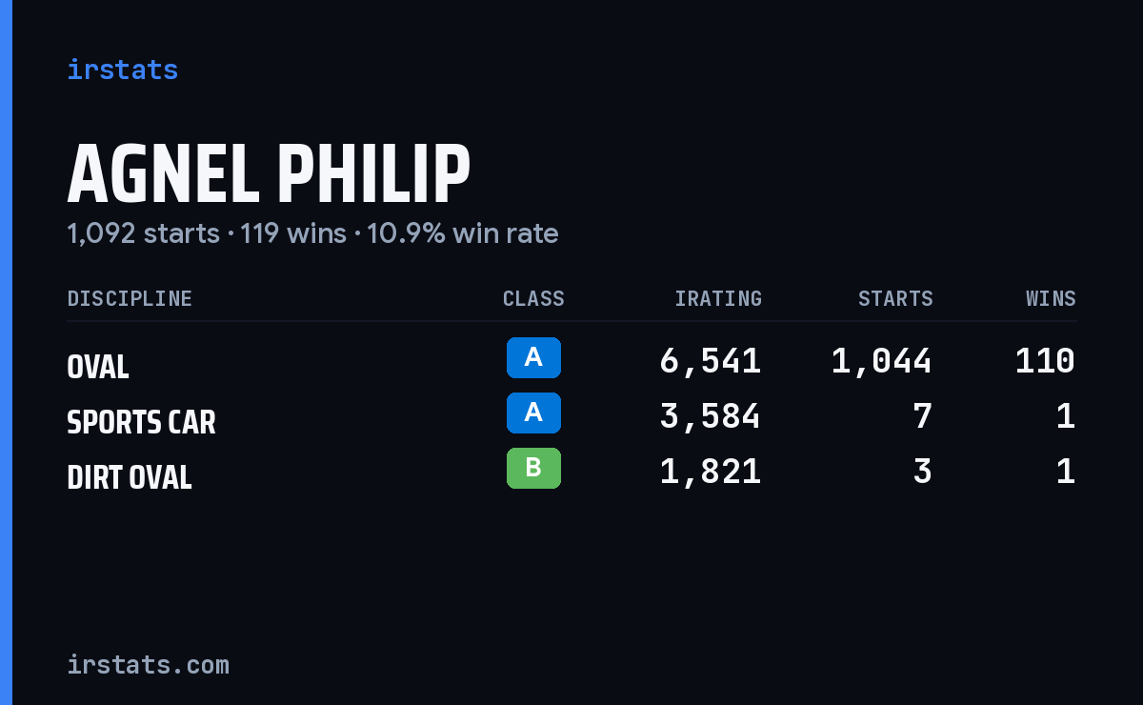This screenshot has width=1143, height=705.
Task: Click the Dirt Oval iRating 1,821
Action: [711, 472]
